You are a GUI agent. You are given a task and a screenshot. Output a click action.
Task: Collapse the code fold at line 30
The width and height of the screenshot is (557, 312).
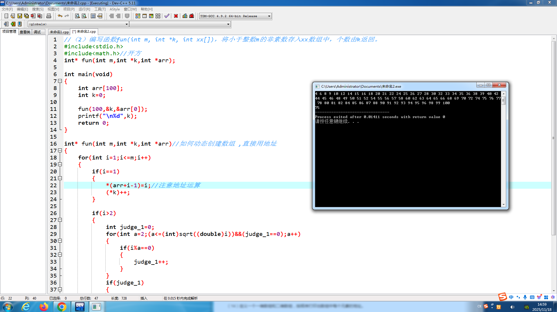tap(60, 241)
